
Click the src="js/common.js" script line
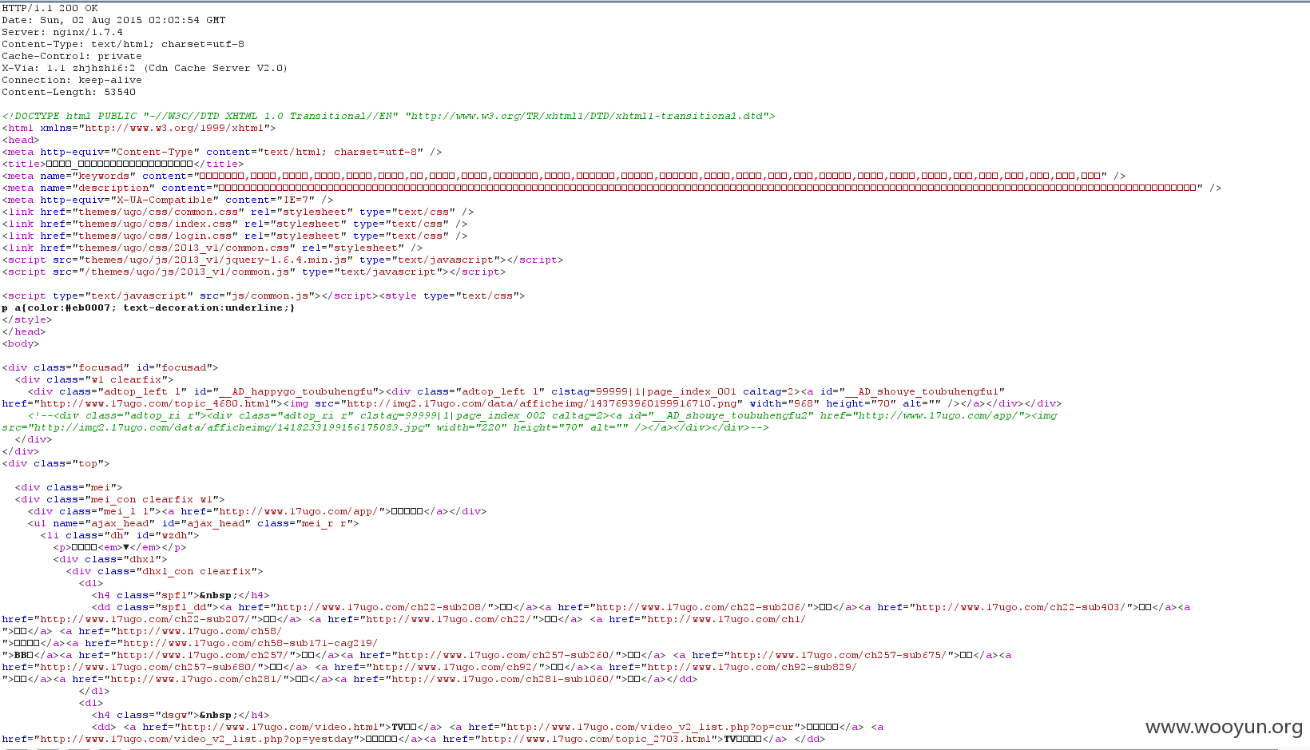click(264, 296)
